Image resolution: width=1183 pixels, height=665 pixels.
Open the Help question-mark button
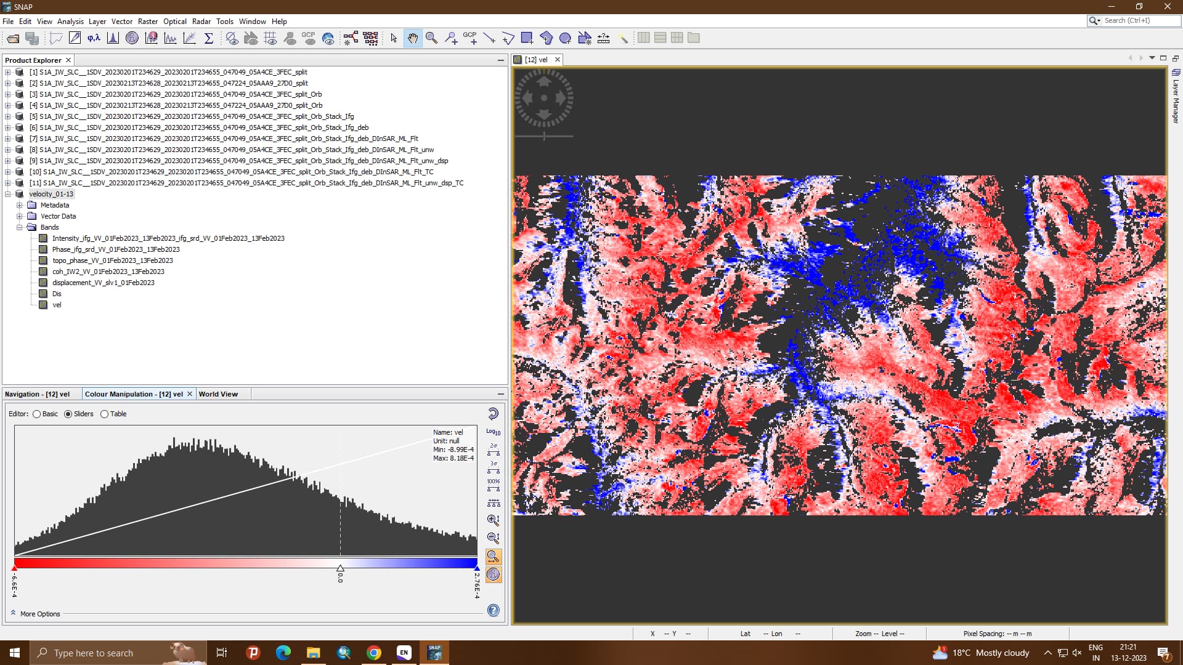pyautogui.click(x=493, y=610)
